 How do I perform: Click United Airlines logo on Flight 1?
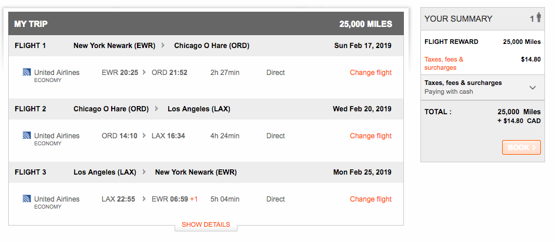coord(26,73)
